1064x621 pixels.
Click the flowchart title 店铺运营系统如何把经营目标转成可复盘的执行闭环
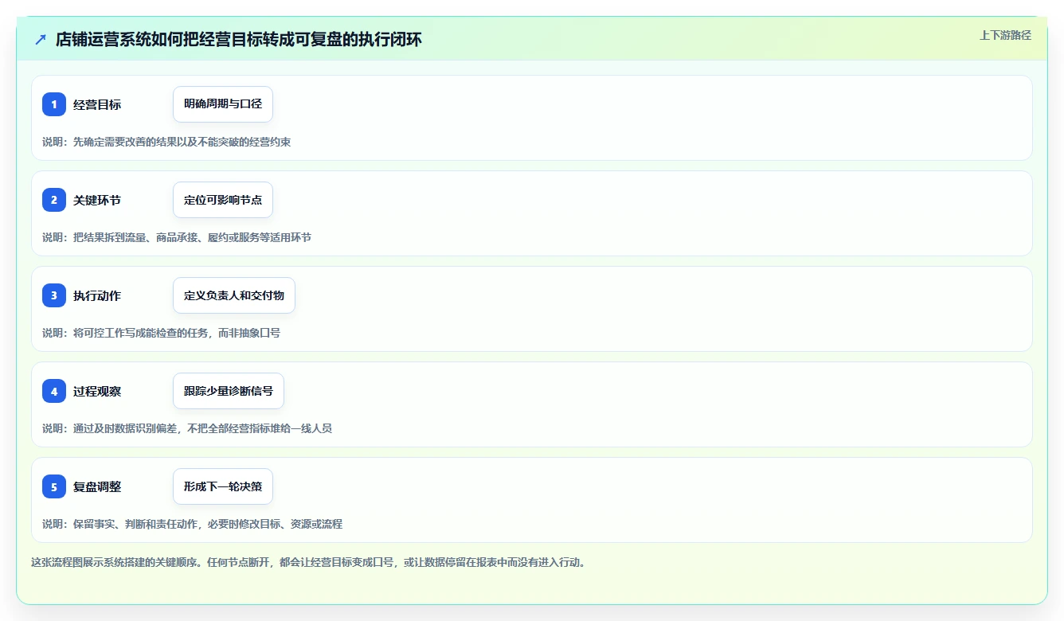[238, 39]
